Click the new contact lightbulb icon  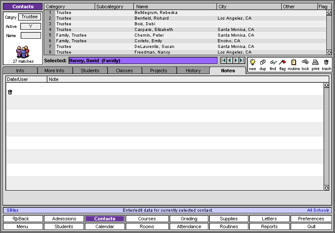[252, 62]
